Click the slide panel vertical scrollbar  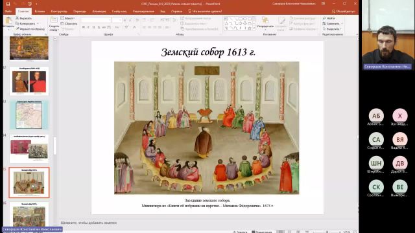pyautogui.click(x=55, y=146)
